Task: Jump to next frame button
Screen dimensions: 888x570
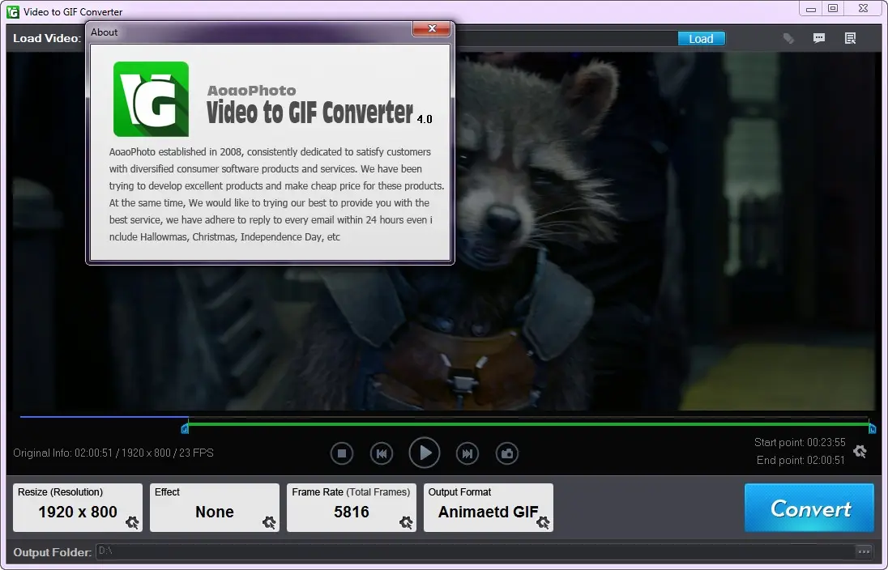Action: pyautogui.click(x=467, y=453)
